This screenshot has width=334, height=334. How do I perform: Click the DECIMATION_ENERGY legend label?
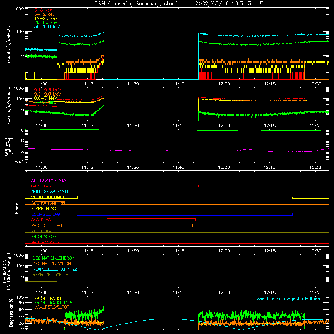[x=53, y=258]
